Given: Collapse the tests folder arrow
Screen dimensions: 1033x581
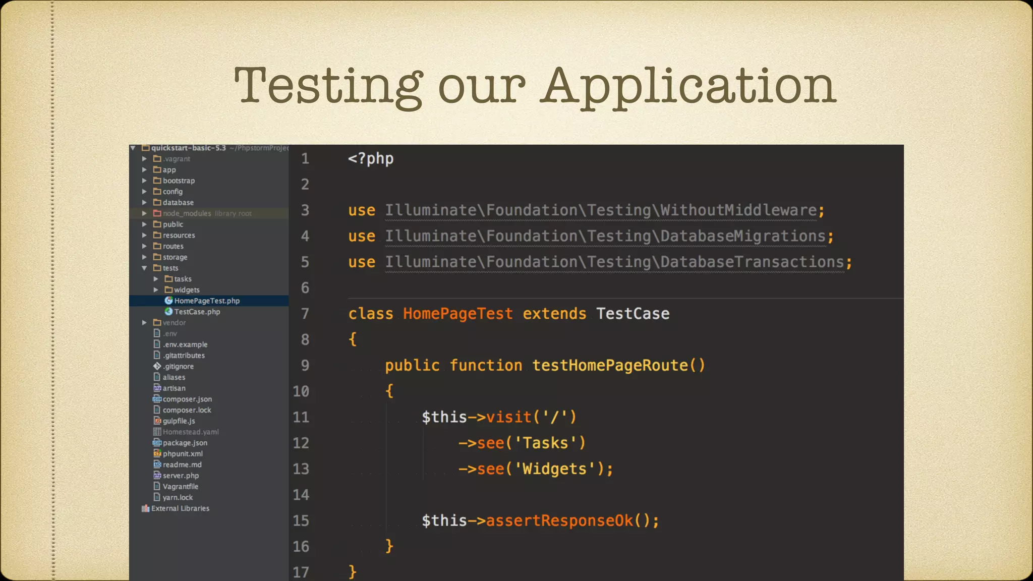Looking at the screenshot, I should tap(144, 268).
